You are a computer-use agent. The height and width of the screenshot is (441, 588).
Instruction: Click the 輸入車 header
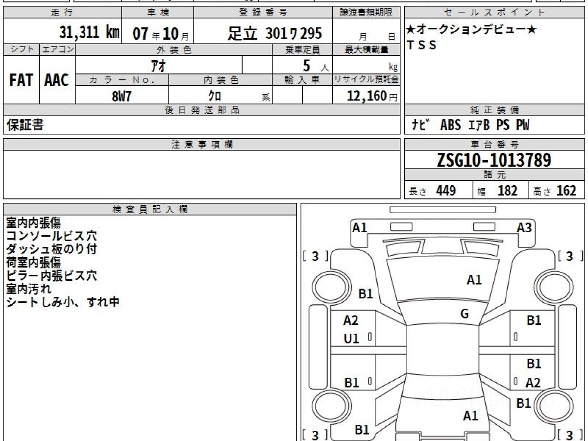coord(302,80)
